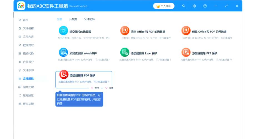Click the PPT protection description text

pos(206,59)
